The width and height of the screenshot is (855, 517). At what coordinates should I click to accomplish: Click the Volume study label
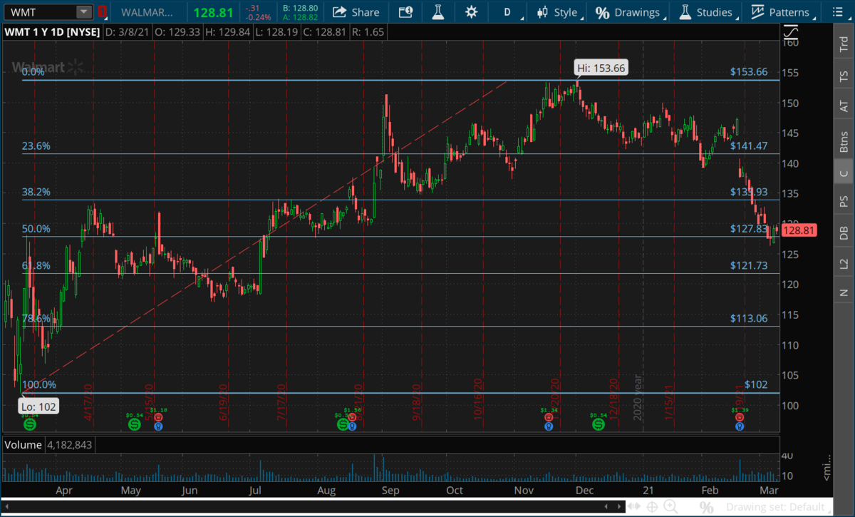tap(23, 445)
